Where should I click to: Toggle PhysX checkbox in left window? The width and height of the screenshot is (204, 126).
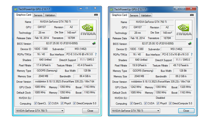[x=62, y=103]
